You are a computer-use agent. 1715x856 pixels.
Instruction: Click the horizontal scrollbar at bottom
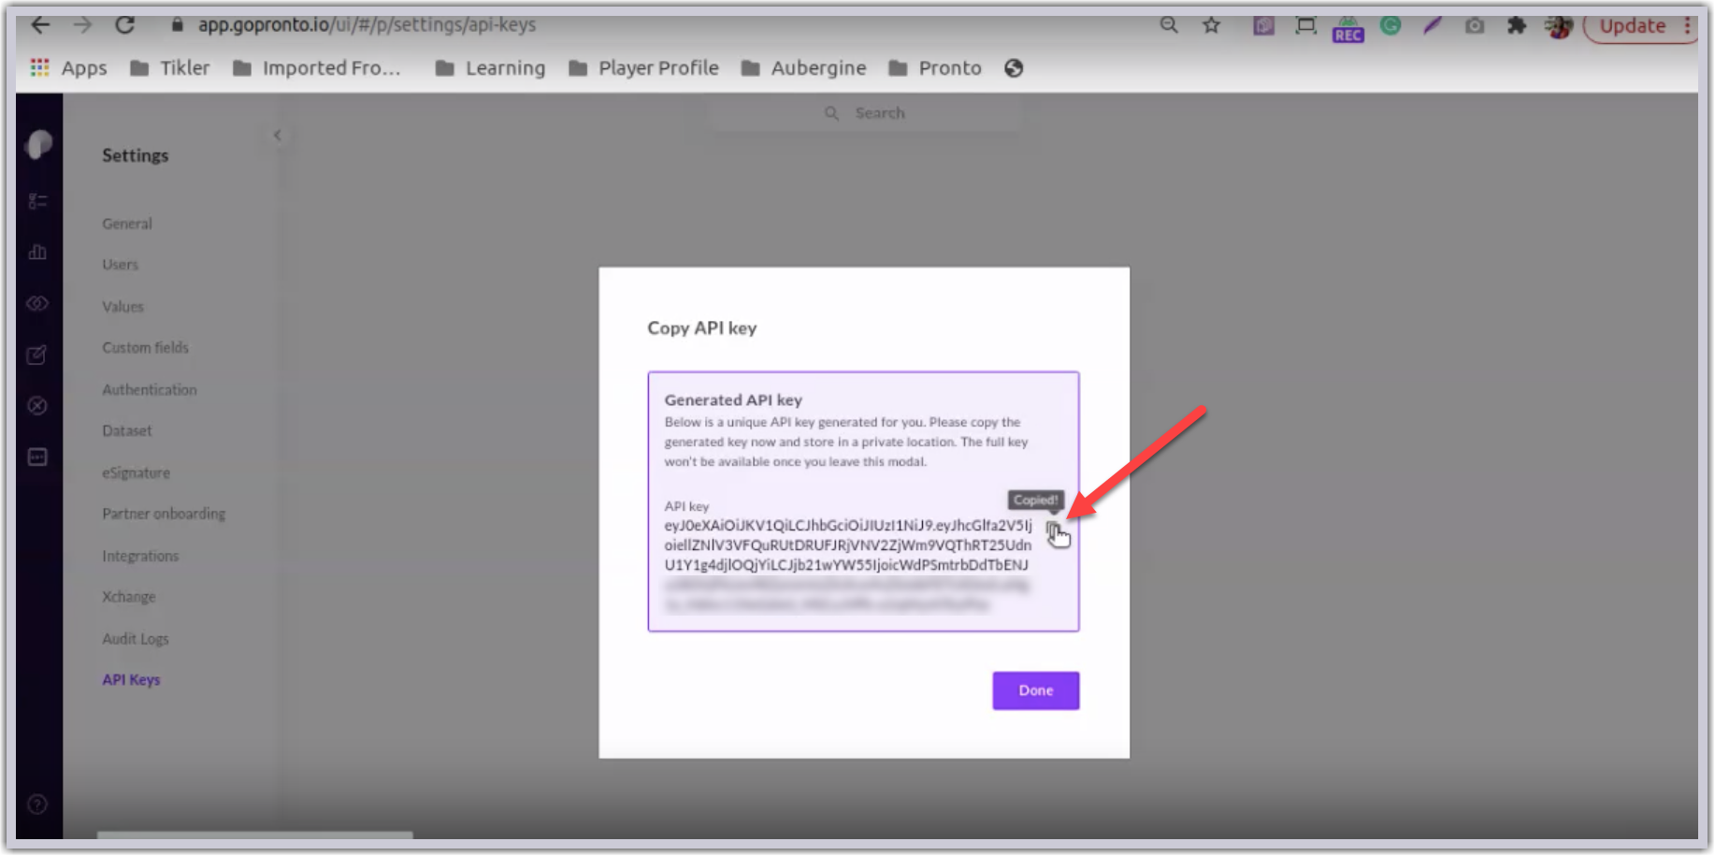point(254,834)
